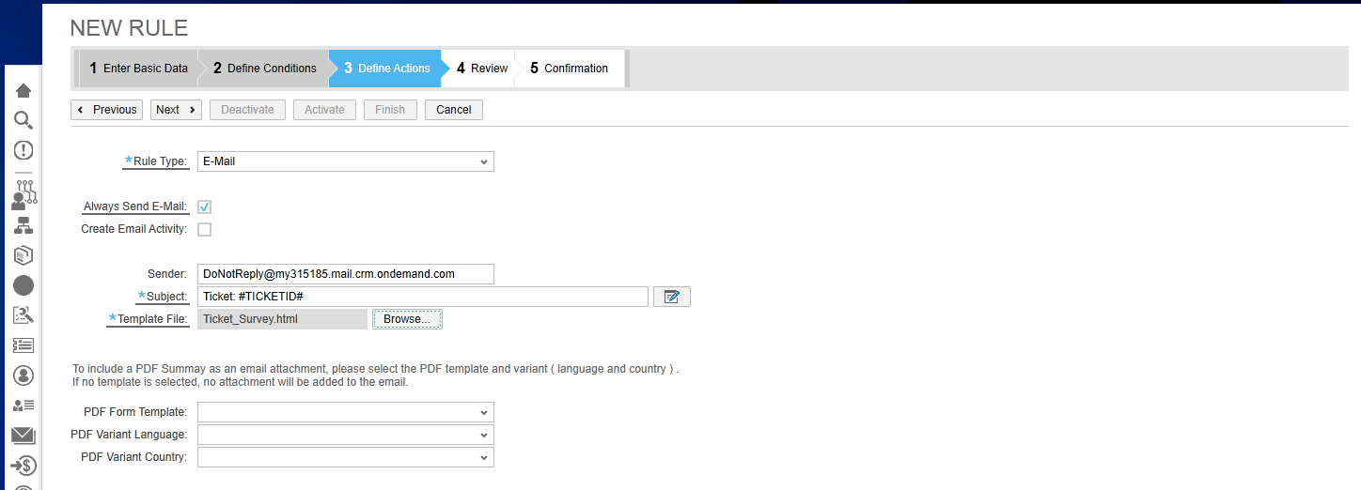Go to step 2 Define Conditions
This screenshot has width=1361, height=490.
click(264, 69)
